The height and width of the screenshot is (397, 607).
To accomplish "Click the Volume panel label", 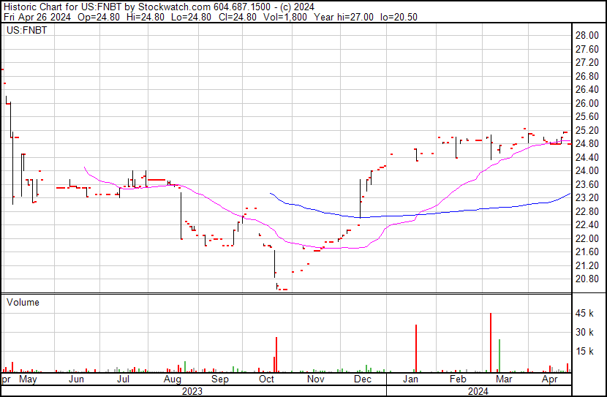I will (x=23, y=303).
